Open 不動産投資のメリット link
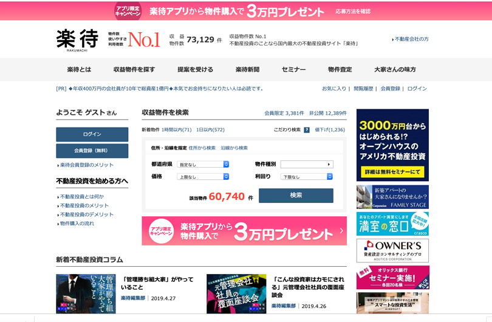This screenshot has width=492, height=322. tap(83, 206)
